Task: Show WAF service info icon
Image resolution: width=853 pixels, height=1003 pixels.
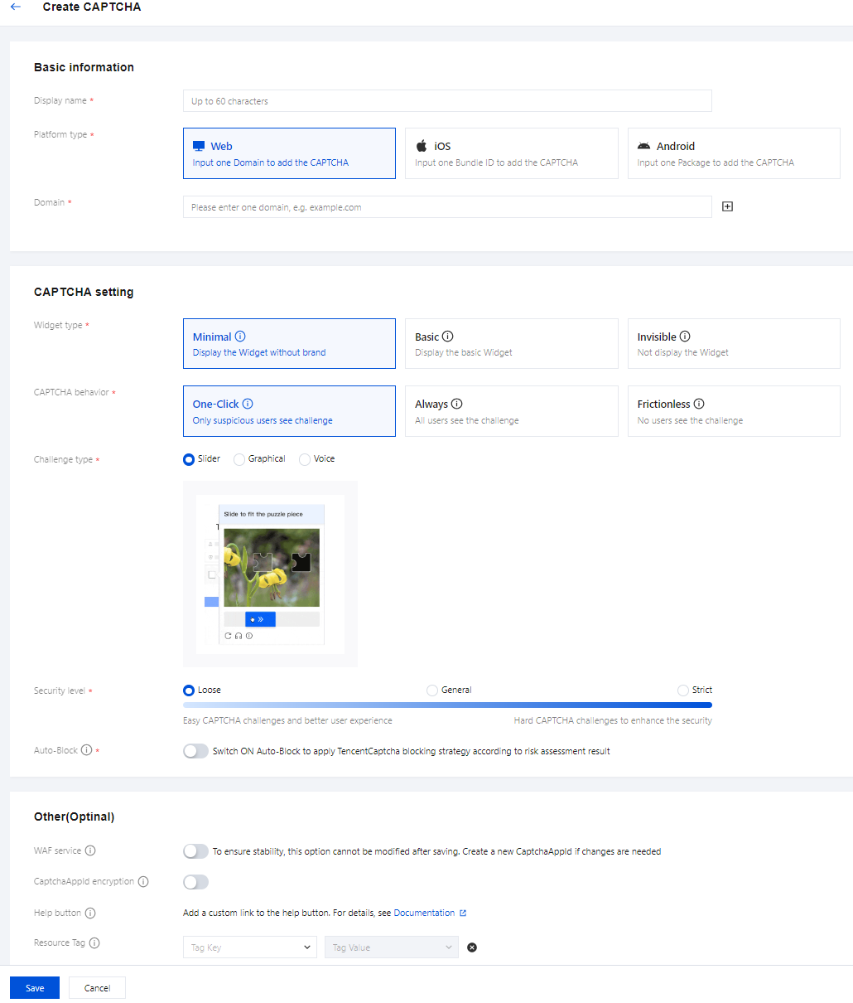Action: [x=90, y=850]
